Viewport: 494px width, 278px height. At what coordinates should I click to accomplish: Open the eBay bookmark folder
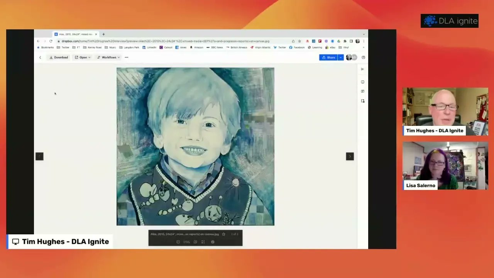coord(330,47)
